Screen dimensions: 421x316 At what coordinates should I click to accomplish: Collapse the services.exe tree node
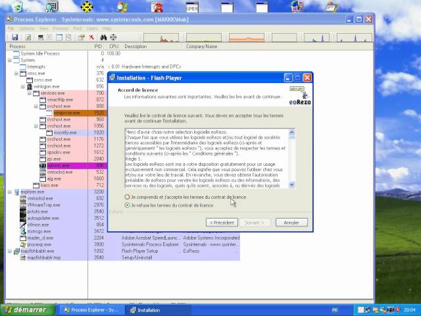point(30,93)
